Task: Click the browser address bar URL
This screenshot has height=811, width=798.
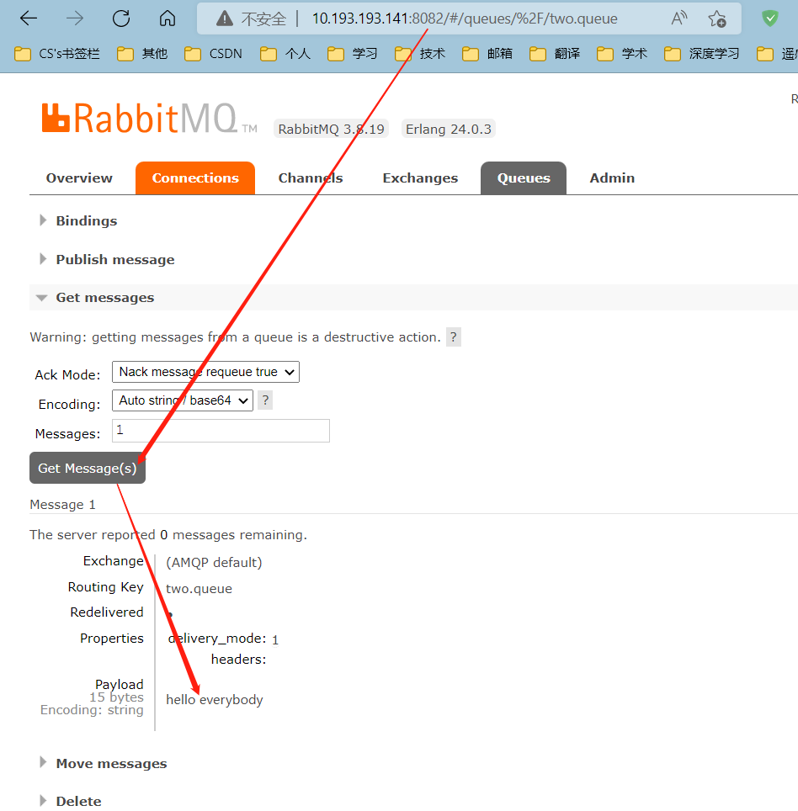Action: click(x=465, y=19)
